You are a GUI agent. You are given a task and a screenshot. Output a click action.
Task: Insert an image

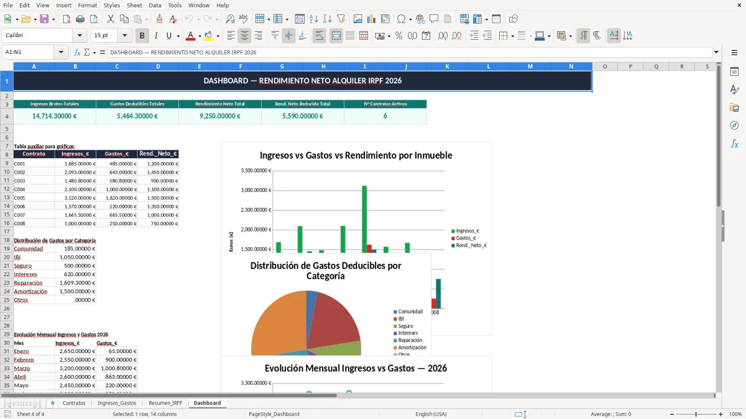point(358,19)
